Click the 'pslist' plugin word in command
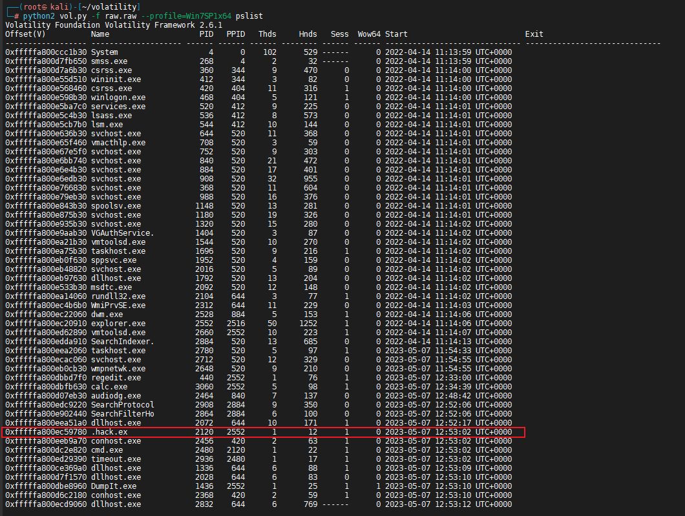 click(249, 16)
